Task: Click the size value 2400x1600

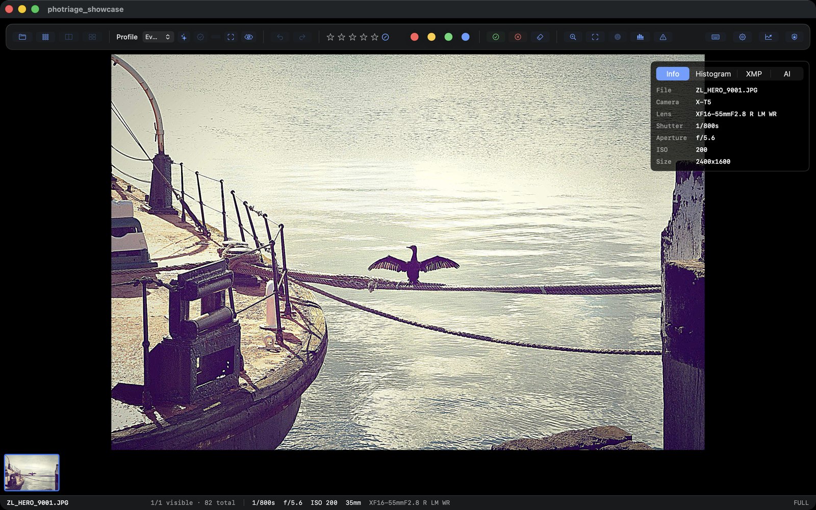Action: coord(713,162)
